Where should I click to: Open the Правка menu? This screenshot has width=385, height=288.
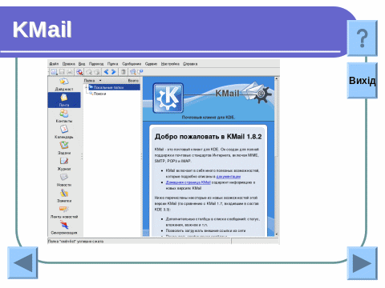(69, 64)
